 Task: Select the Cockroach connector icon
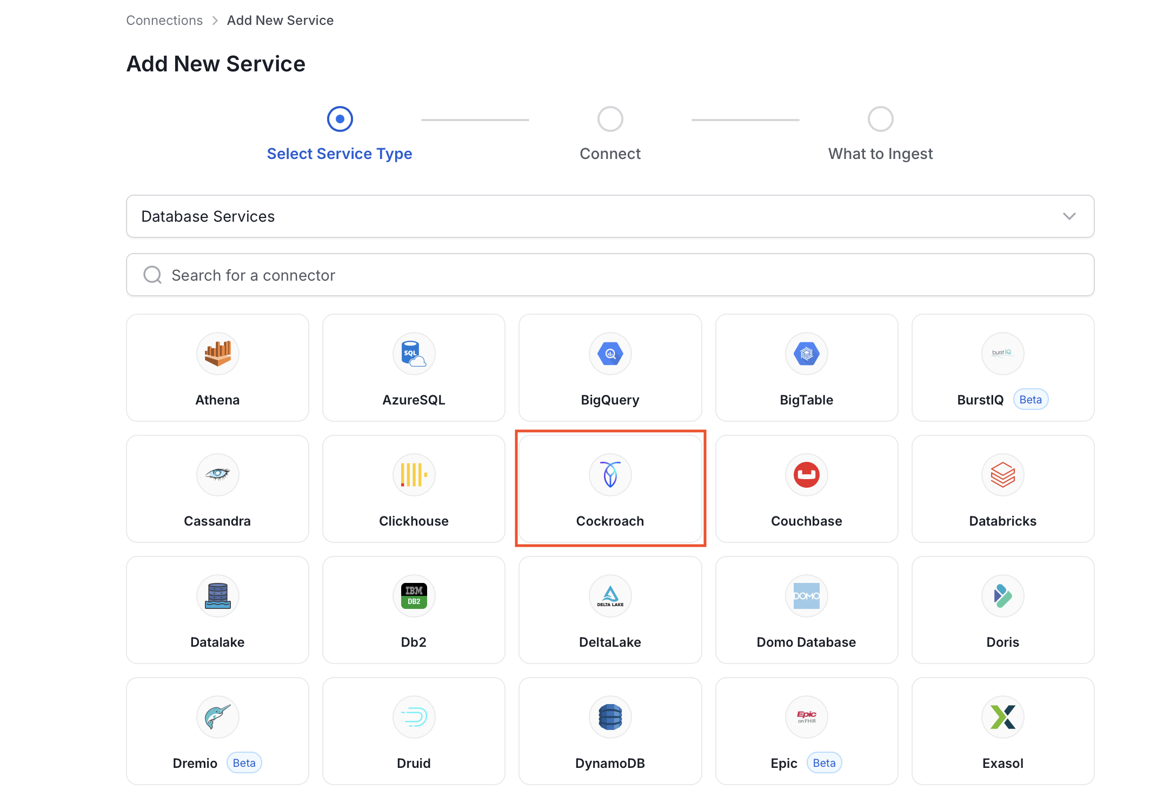(610, 475)
